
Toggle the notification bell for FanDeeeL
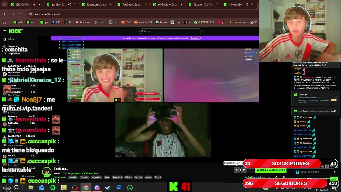tap(237, 170)
